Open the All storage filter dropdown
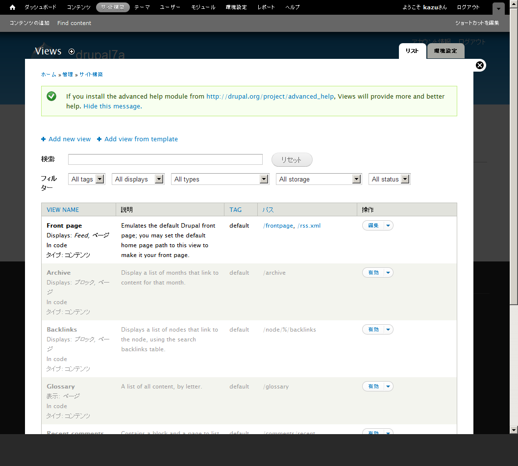This screenshot has height=466, width=518. click(x=319, y=179)
